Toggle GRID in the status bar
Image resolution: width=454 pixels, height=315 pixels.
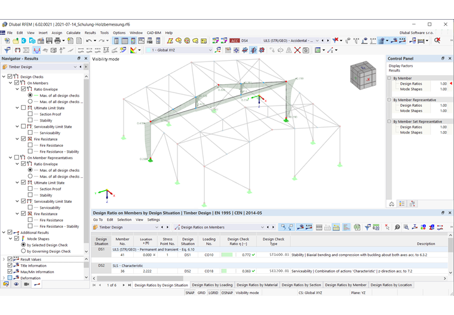(x=201, y=293)
